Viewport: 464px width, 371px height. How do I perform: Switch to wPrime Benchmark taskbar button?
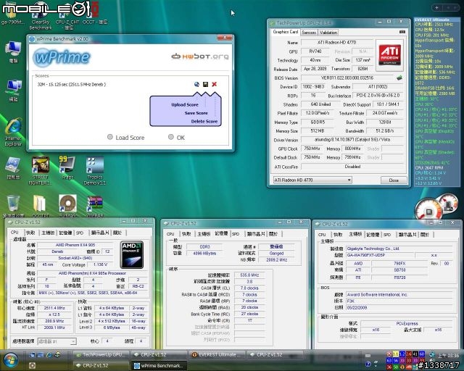pos(159,366)
